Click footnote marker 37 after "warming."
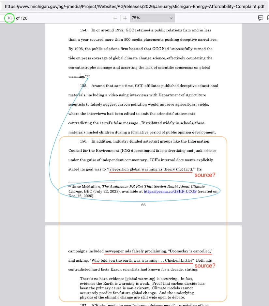The image size is (269, 306). click(88, 76)
